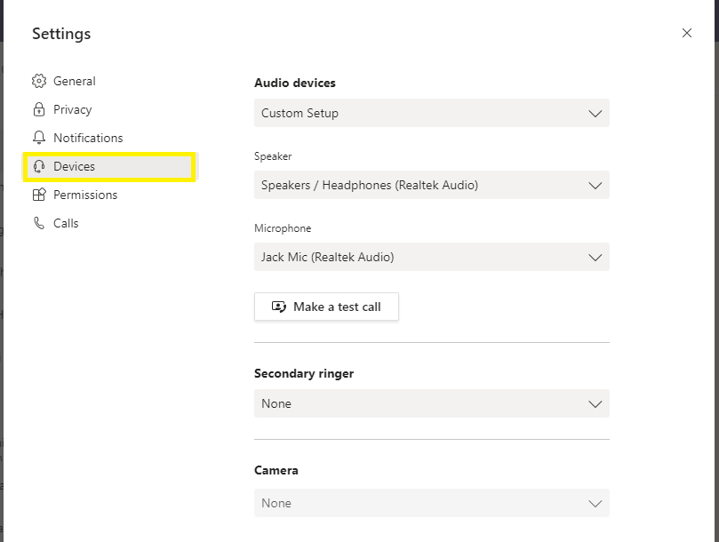
Task: Click the Calls phone icon
Action: (x=39, y=223)
